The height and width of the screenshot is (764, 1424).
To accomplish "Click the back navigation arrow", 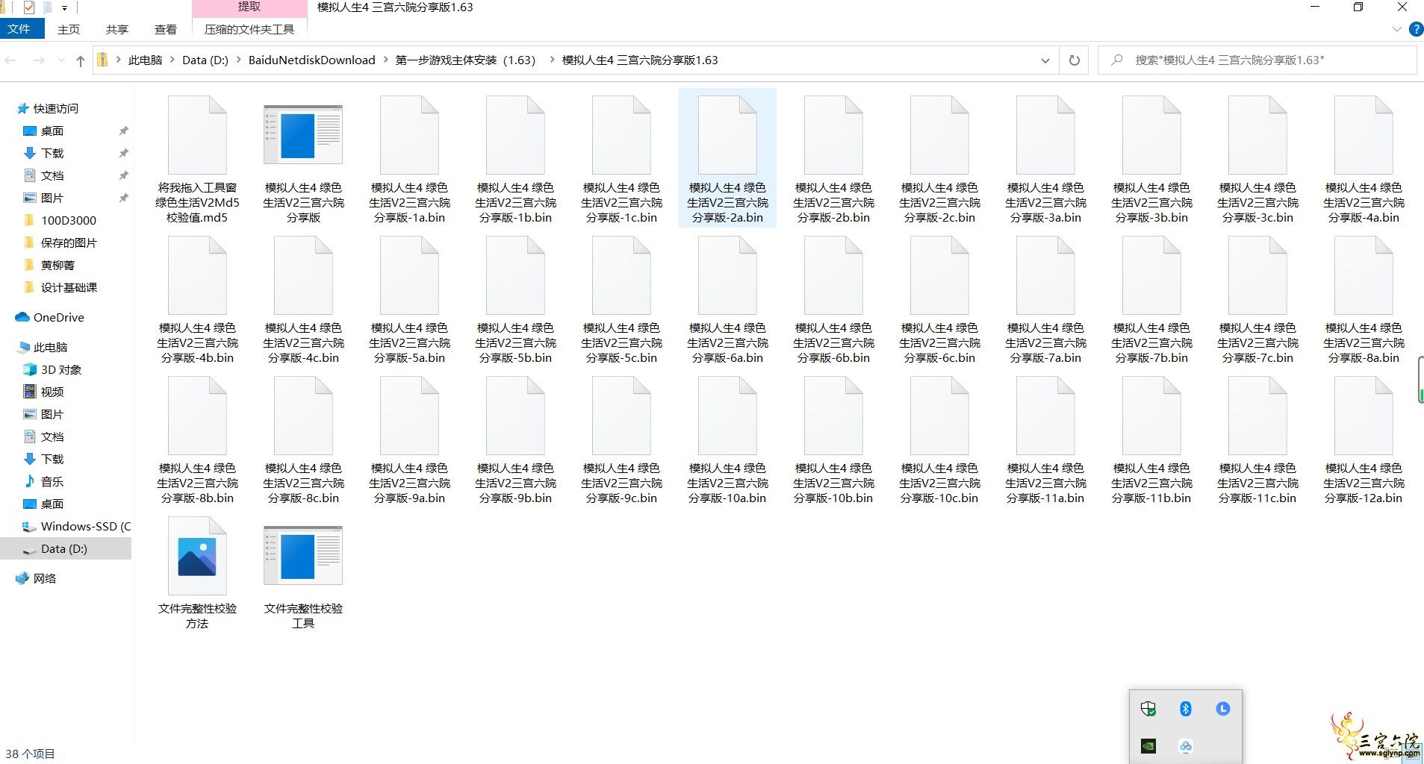I will 12,60.
